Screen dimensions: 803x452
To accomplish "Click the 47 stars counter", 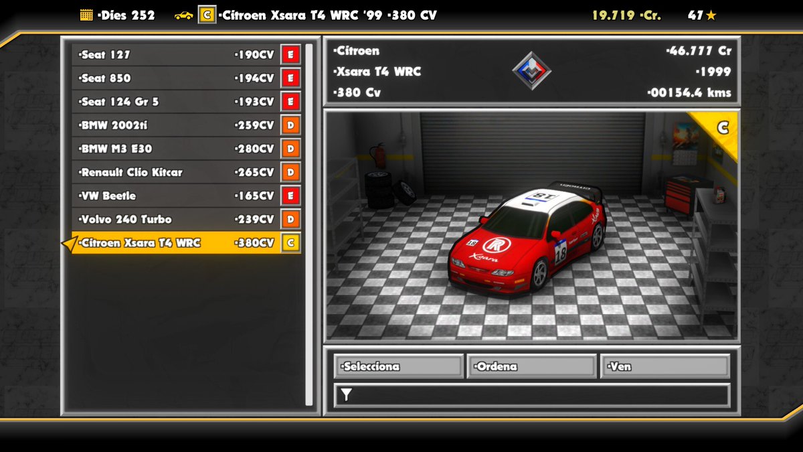I will (703, 15).
